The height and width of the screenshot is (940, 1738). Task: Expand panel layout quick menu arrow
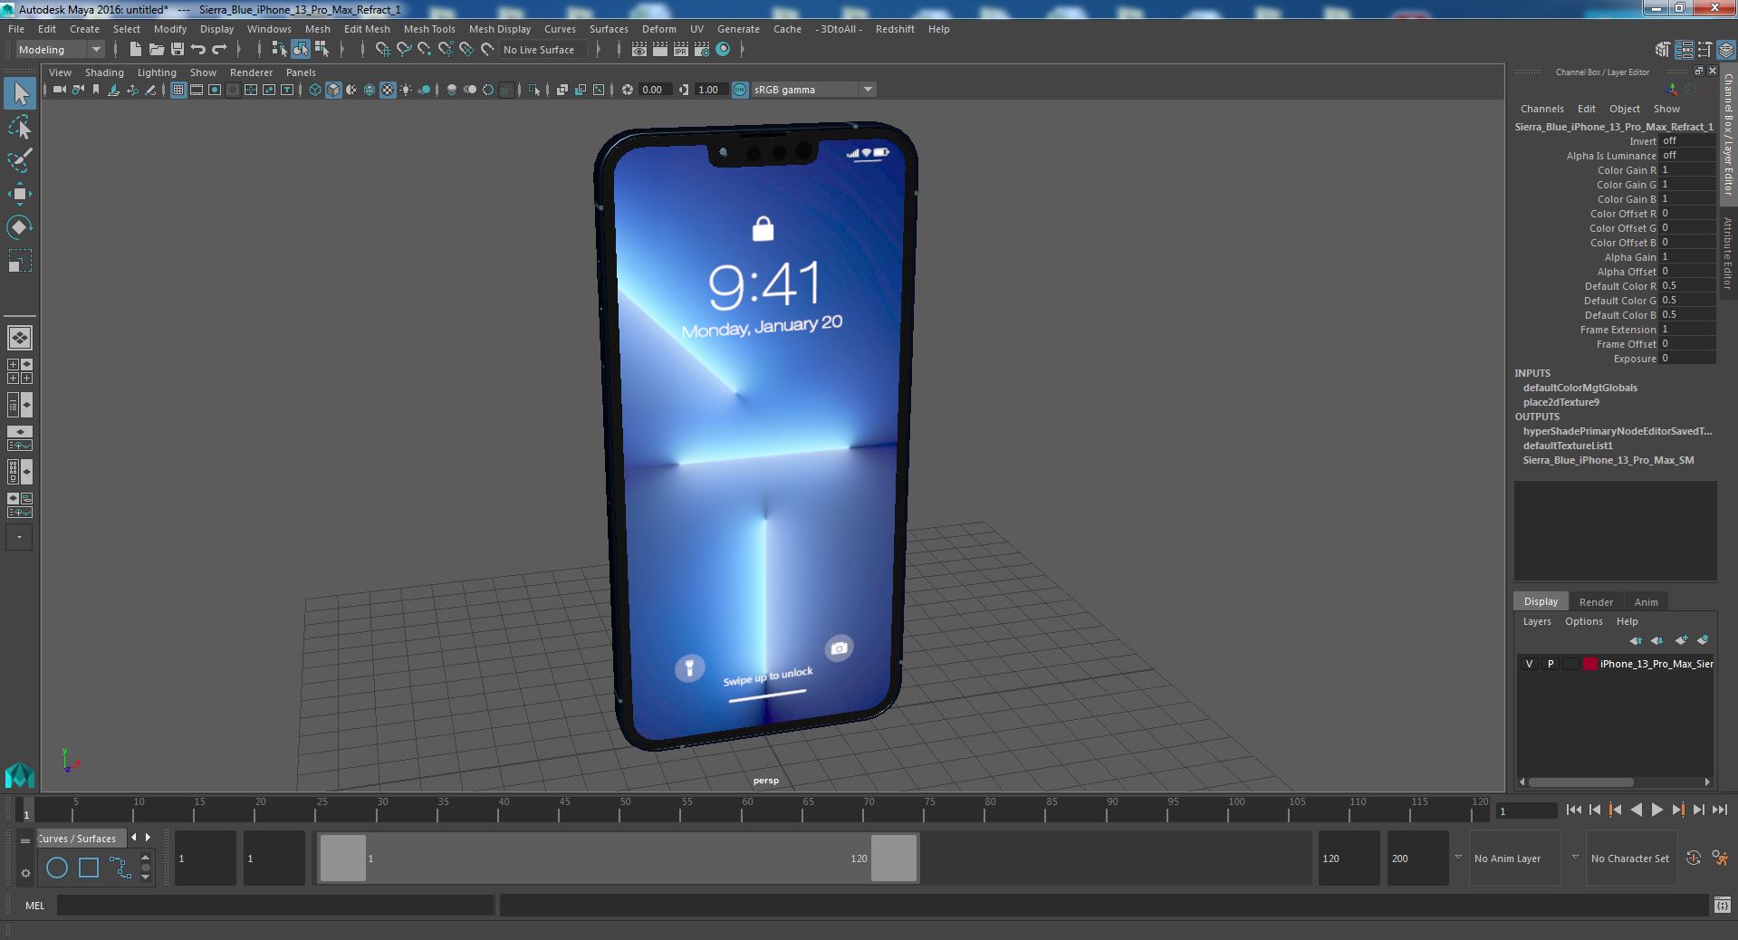[20, 537]
